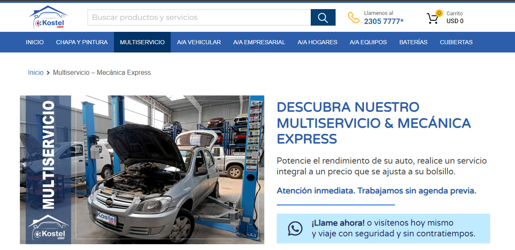Open the shopping cart icon
Viewport: 515px width, 250px height.
click(432, 19)
